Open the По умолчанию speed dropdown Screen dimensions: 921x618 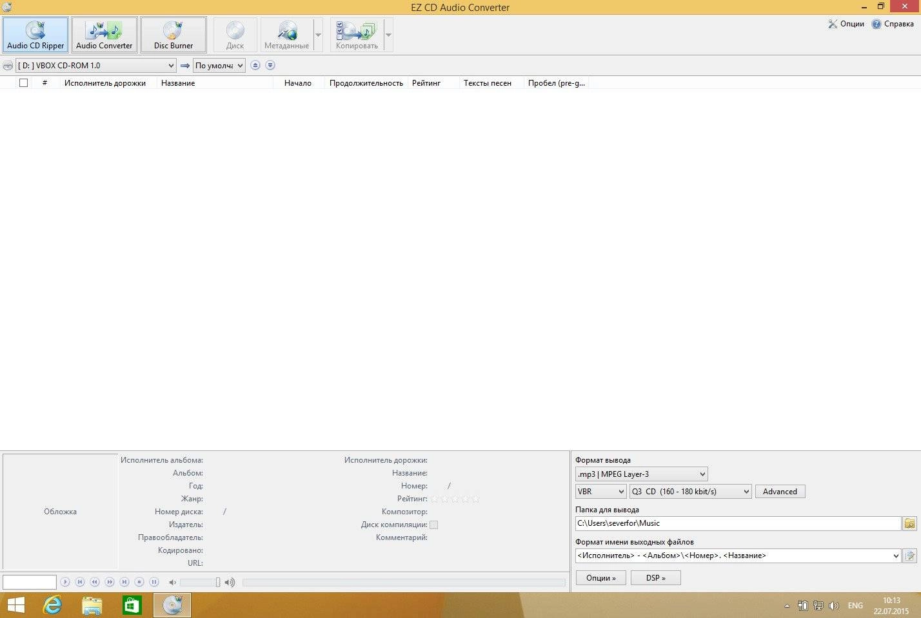coord(219,66)
